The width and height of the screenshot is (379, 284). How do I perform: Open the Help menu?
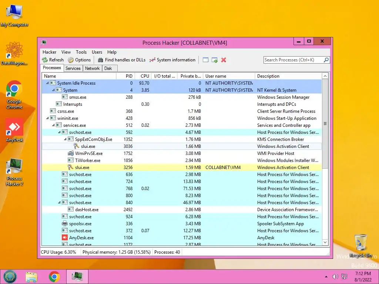tap(112, 52)
